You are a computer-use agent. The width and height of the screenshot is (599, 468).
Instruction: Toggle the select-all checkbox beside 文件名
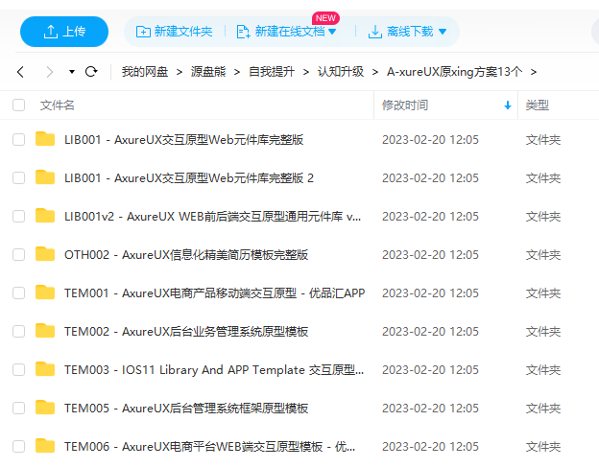tap(19, 105)
